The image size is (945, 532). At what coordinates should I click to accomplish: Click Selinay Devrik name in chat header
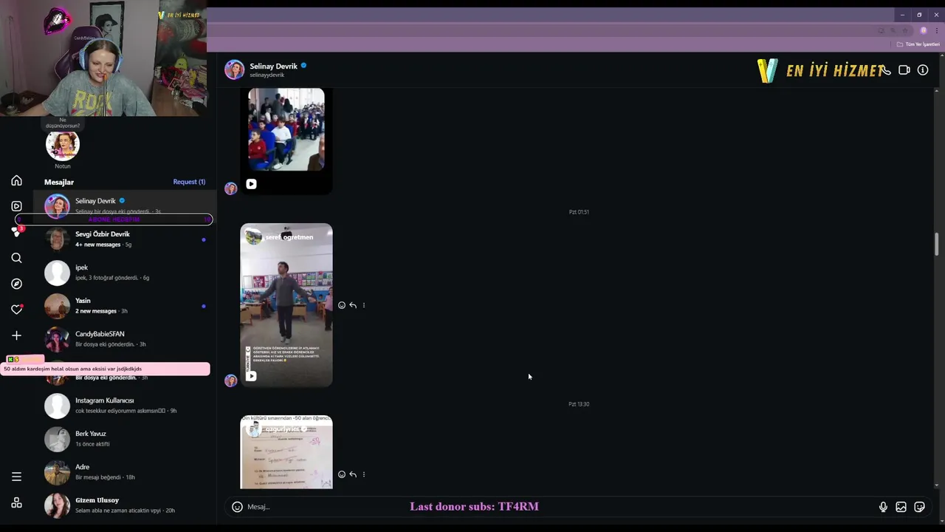click(273, 66)
